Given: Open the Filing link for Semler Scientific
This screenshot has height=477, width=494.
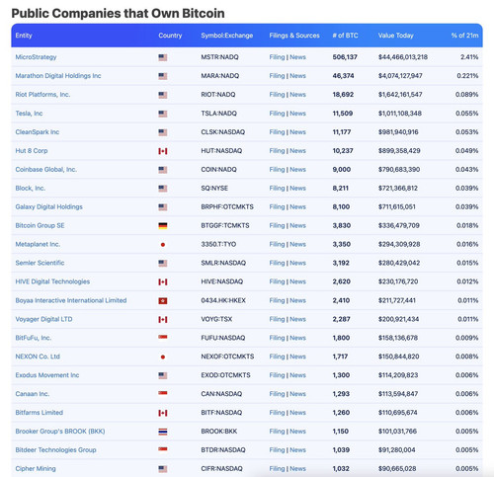Looking at the screenshot, I should [277, 263].
